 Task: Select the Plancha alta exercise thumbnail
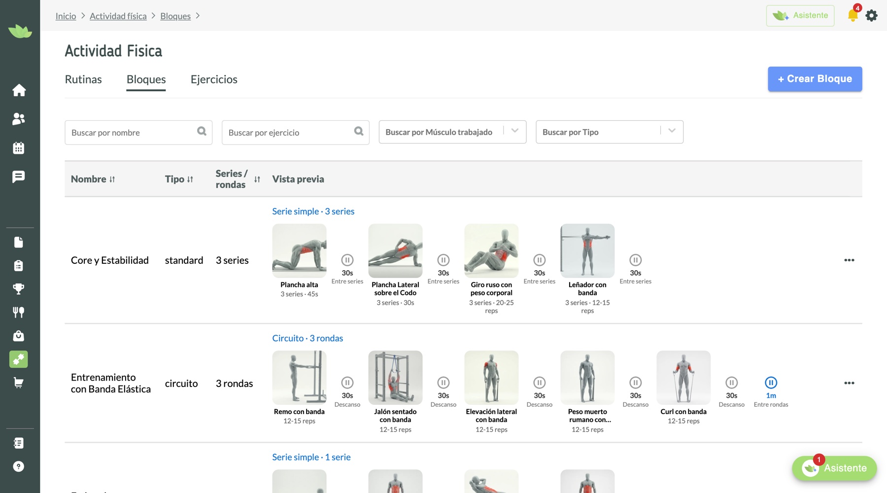pos(299,251)
